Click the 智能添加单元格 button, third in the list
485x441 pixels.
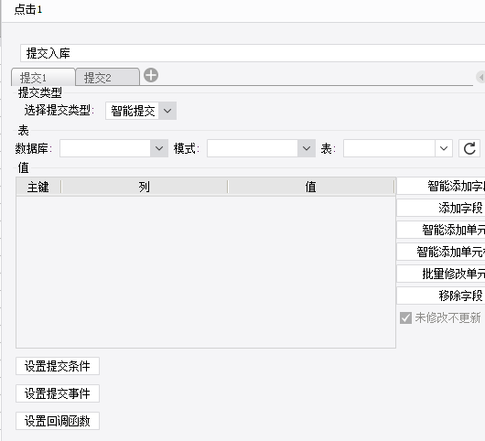[x=441, y=230]
